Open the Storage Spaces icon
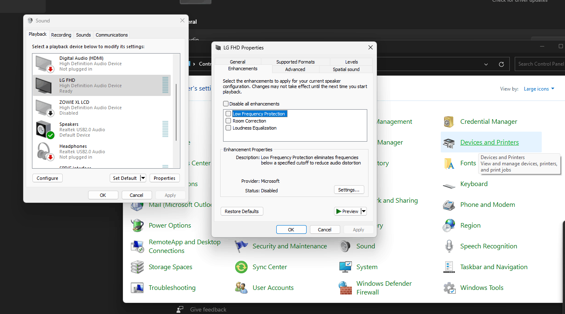This screenshot has width=565, height=314. click(137, 267)
